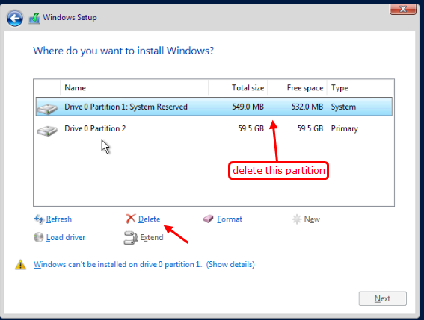Click the Type column header
This screenshot has width=424, height=320.
(x=360, y=88)
